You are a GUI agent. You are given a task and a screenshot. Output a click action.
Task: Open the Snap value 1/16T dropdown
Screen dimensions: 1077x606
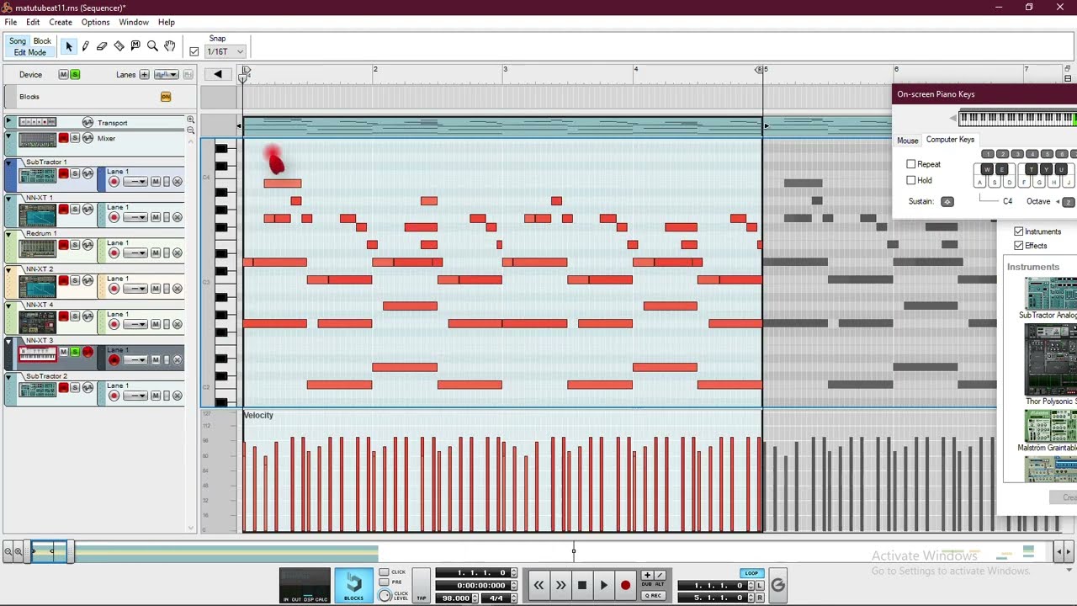pos(225,51)
